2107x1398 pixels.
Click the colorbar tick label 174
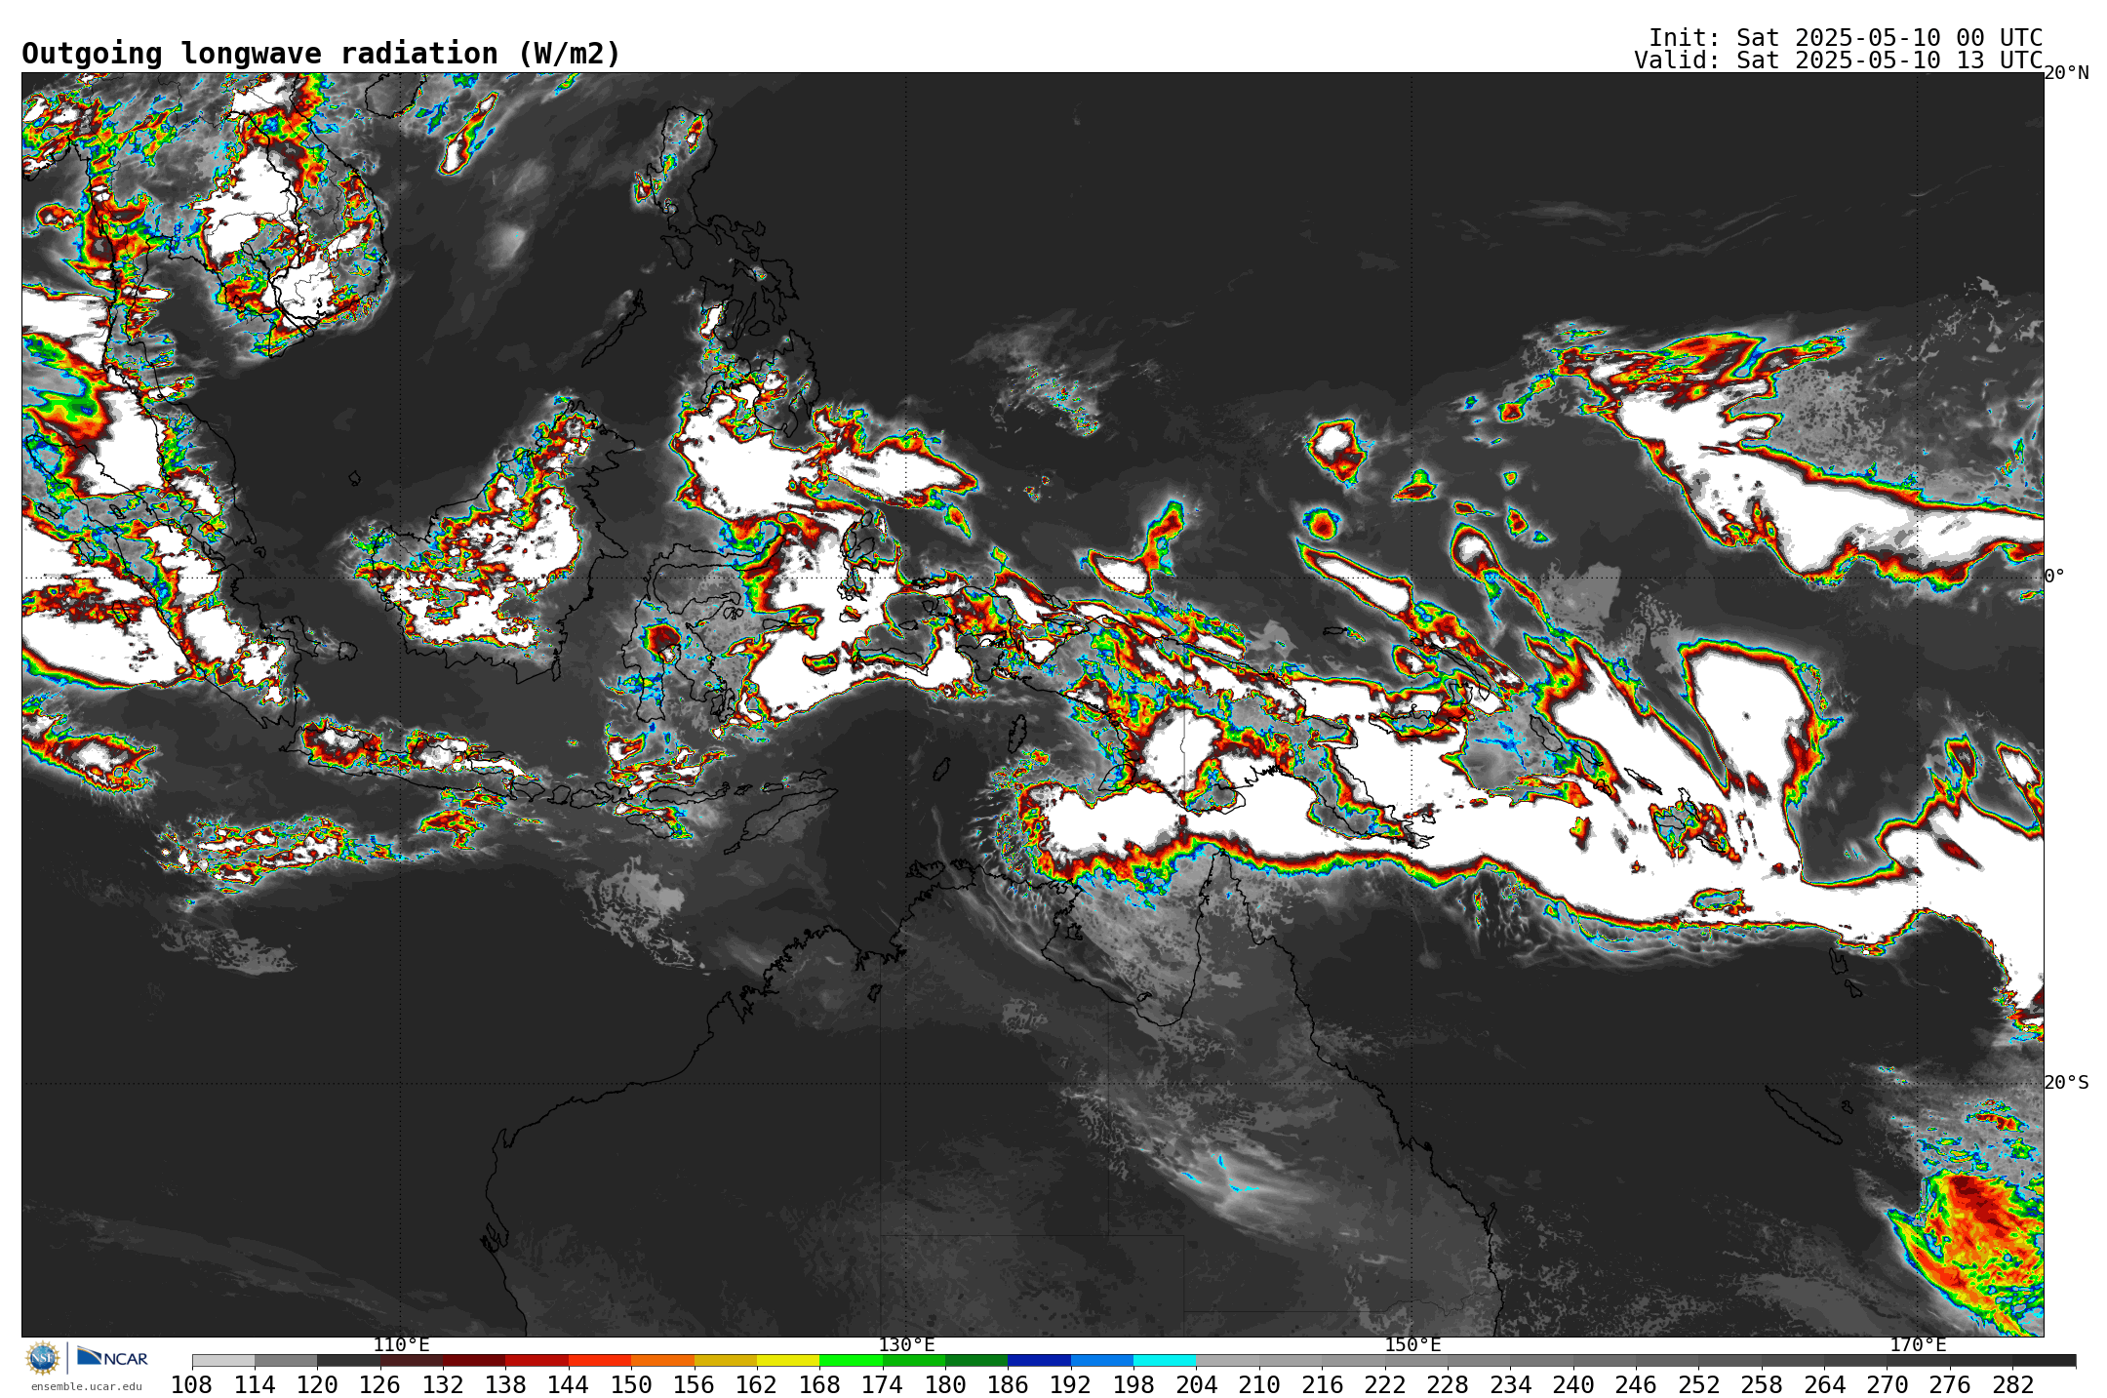point(882,1384)
